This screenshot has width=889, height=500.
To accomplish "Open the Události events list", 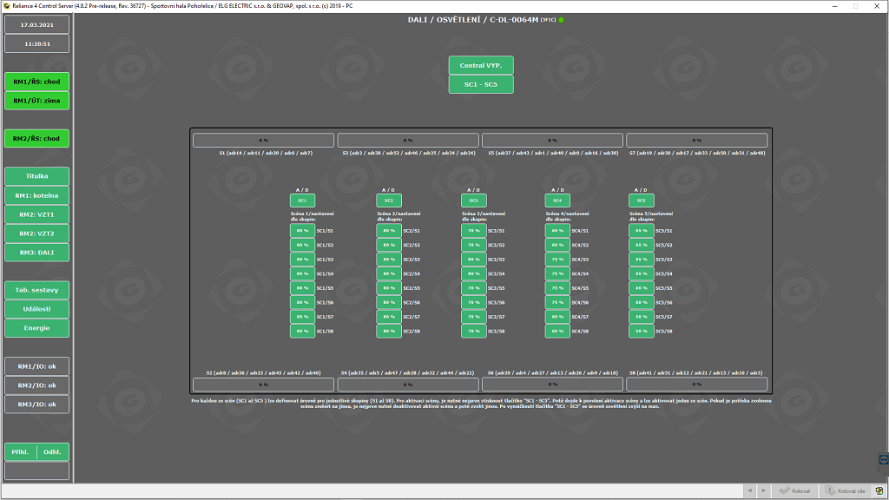I will (36, 309).
